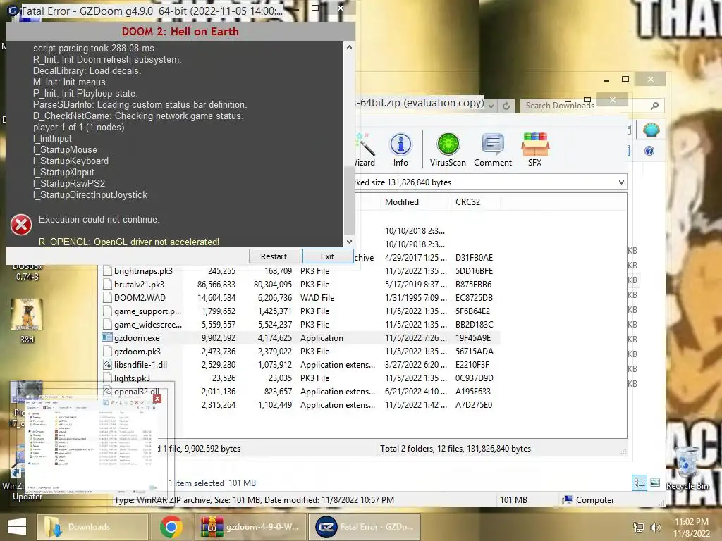The height and width of the screenshot is (541, 722).
Task: Open the Explorer address history dropdown
Action: coord(491,106)
